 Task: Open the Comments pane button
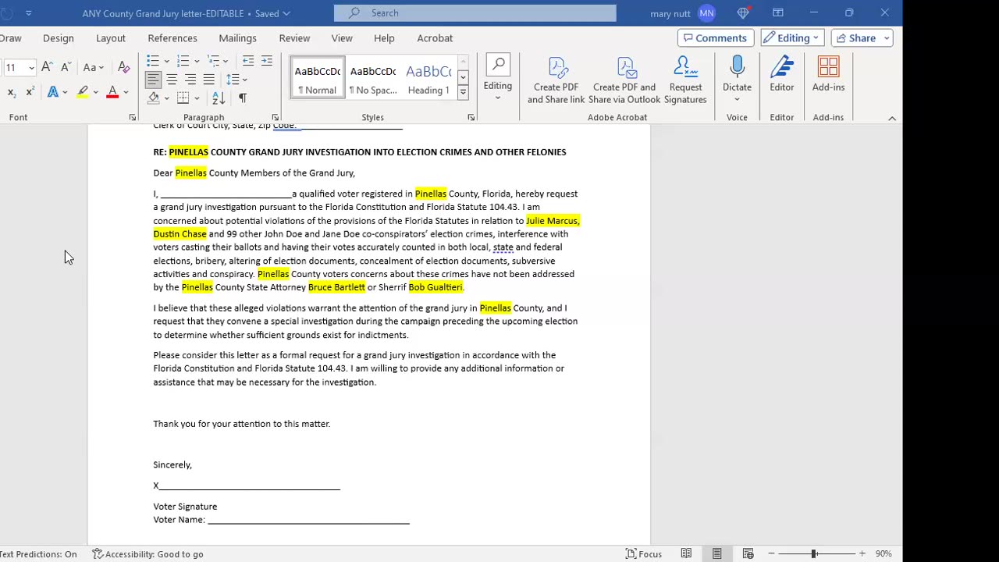point(716,37)
